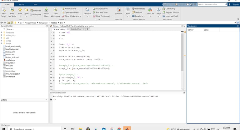This screenshot has width=240, height=130.
Task: Select the a_new_plot.m editor tab
Action: click(x=59, y=29)
